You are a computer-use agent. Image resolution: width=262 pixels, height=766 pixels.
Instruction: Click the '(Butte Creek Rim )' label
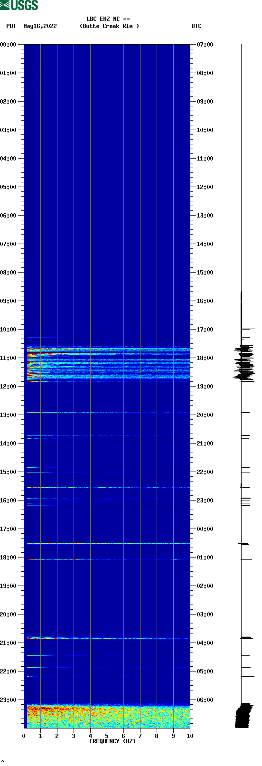coord(110,26)
